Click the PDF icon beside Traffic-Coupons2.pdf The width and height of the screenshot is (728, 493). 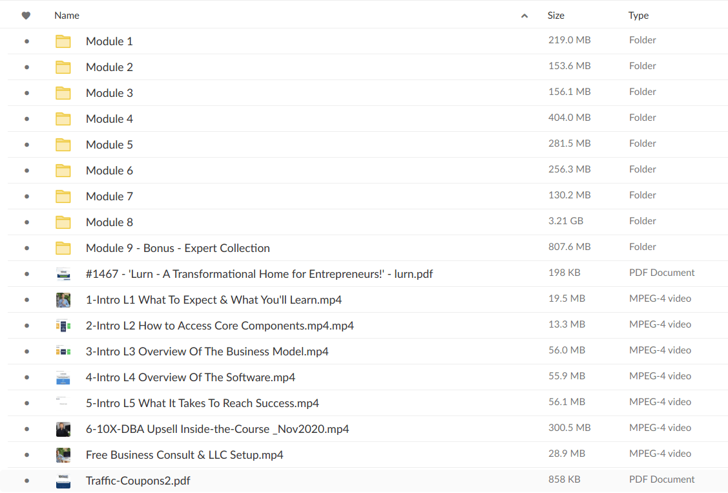[63, 479]
